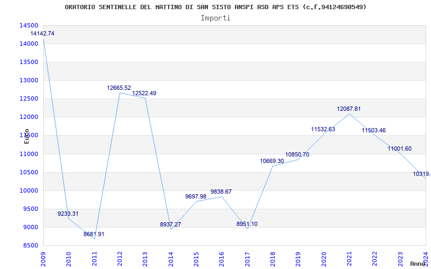The image size is (431, 269).
Task: Click the 12665.52 data label
Action: pyautogui.click(x=119, y=88)
